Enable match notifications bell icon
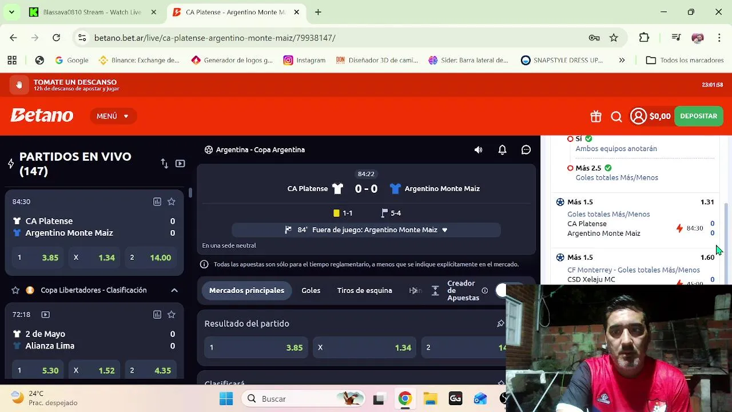 502,150
